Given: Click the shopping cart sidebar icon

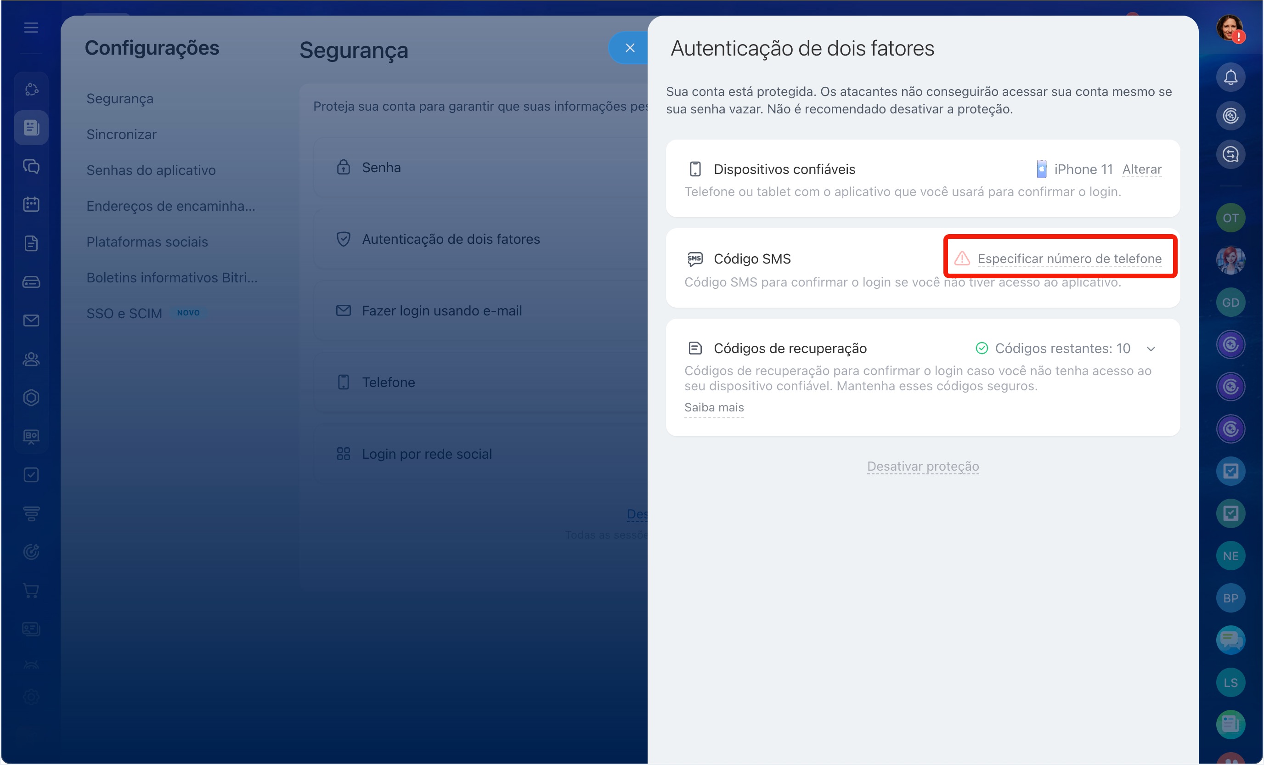Looking at the screenshot, I should [x=31, y=591].
